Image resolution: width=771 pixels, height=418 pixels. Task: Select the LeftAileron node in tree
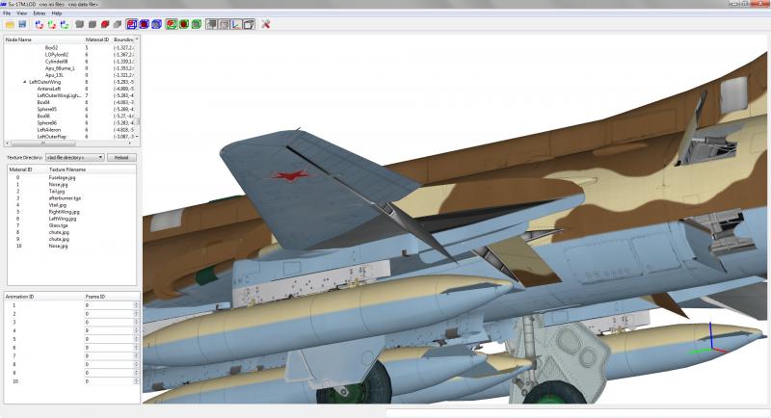[49, 130]
